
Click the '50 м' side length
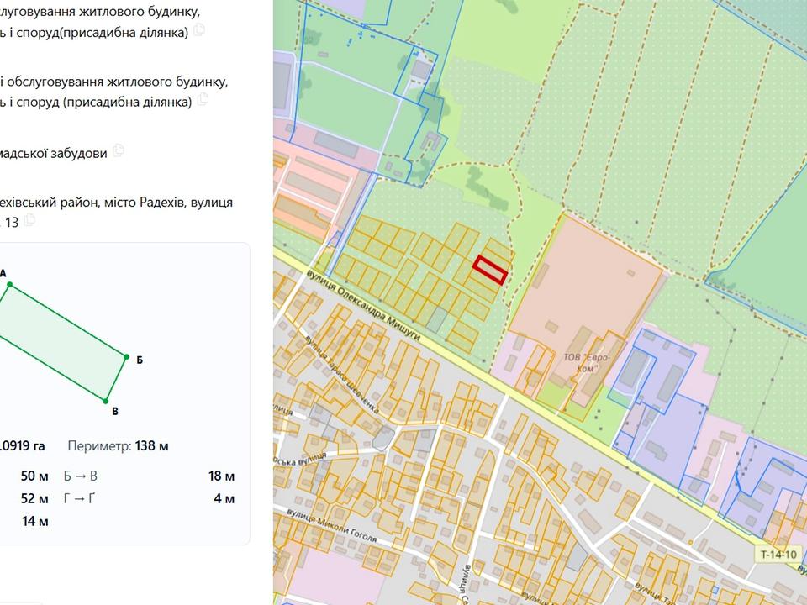point(34,476)
